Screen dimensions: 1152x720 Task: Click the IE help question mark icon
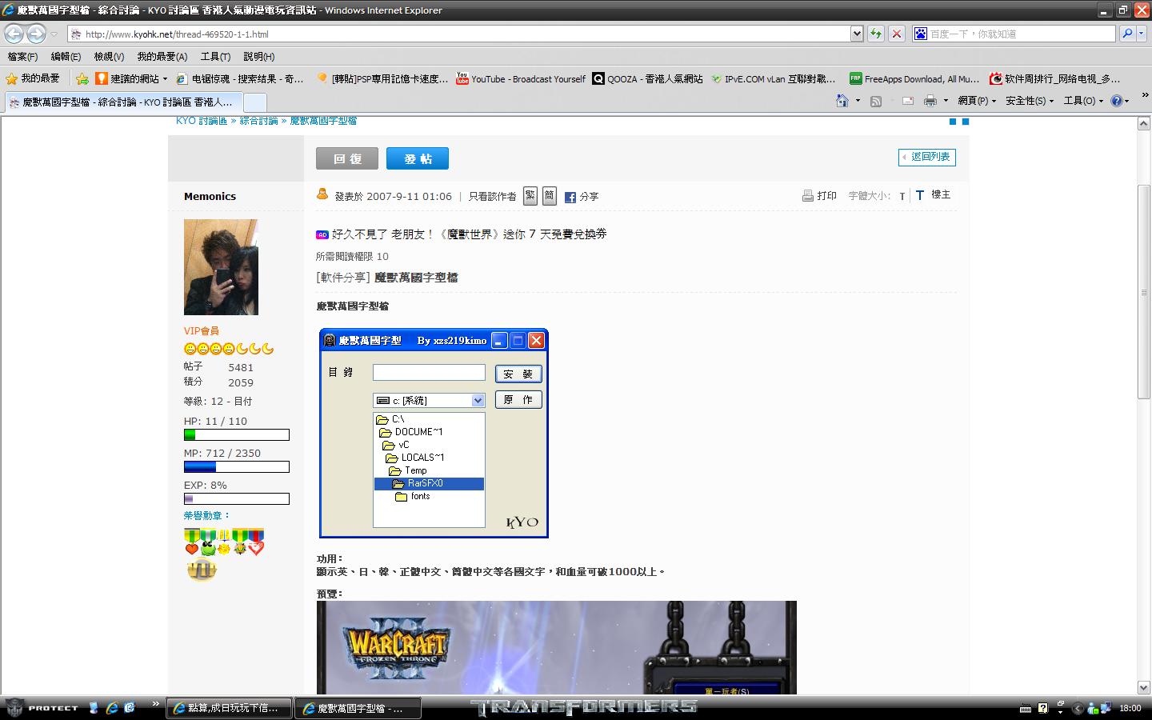coord(1117,101)
